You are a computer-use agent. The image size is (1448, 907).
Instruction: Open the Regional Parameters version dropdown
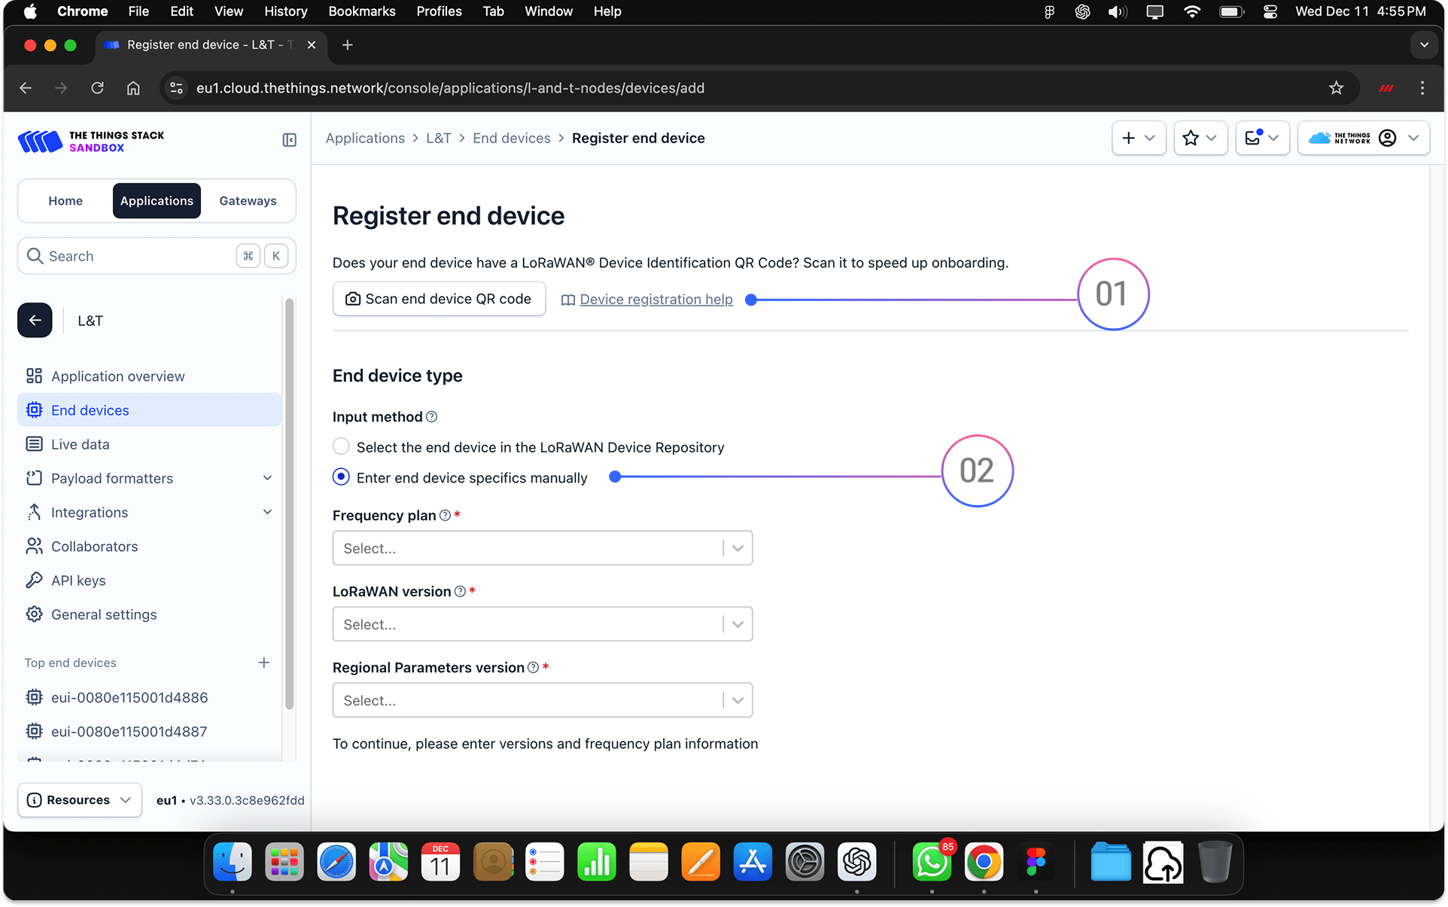coord(542,700)
